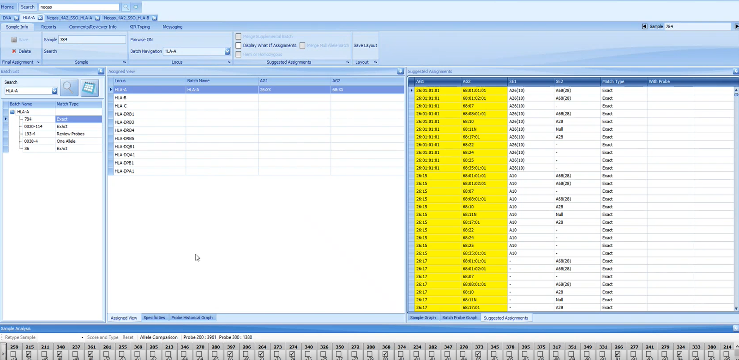Open Batch Navigation HLA-A dropdown
Image resolution: width=739 pixels, height=360 pixels.
click(227, 51)
